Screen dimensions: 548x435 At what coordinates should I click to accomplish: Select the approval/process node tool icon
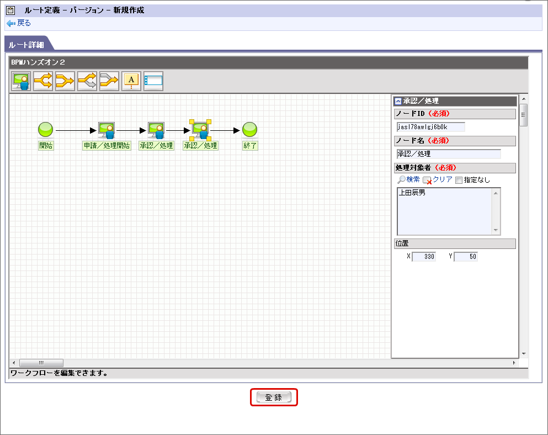click(21, 81)
